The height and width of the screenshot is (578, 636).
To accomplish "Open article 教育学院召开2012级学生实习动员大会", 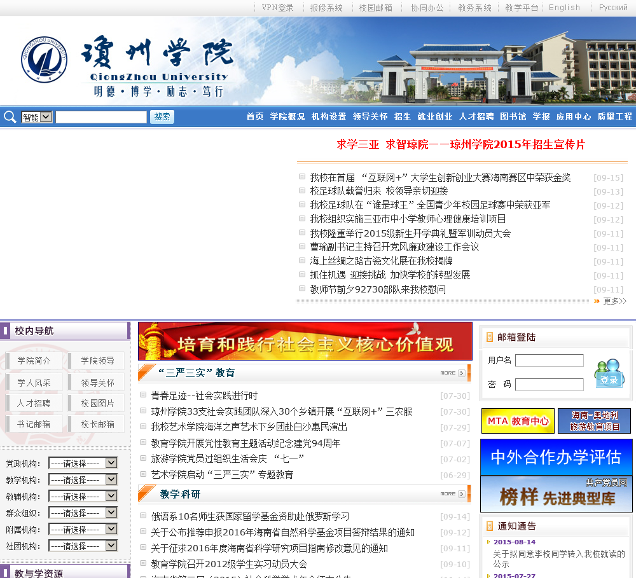I will click(229, 564).
